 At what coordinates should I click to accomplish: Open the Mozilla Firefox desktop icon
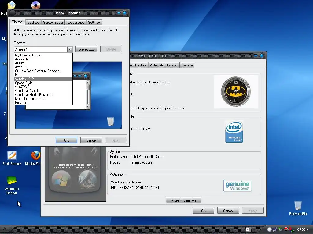click(x=34, y=158)
